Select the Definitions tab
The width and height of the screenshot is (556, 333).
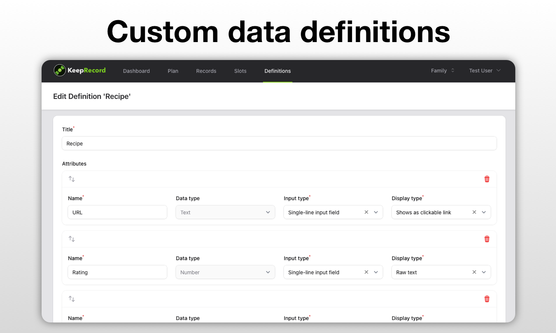[278, 71]
